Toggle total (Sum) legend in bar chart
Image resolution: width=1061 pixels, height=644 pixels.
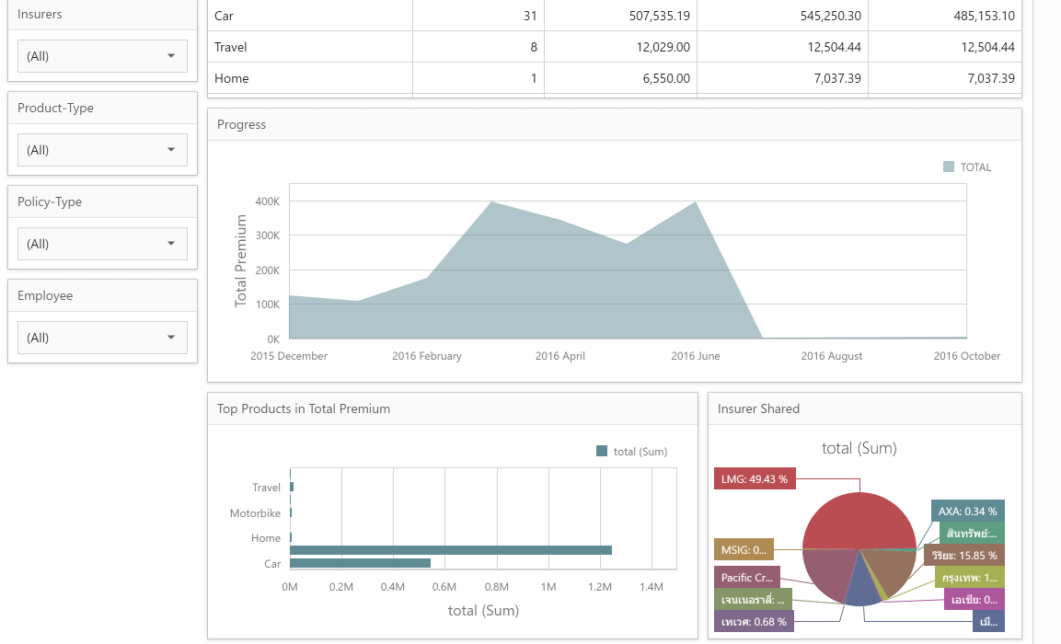point(632,451)
